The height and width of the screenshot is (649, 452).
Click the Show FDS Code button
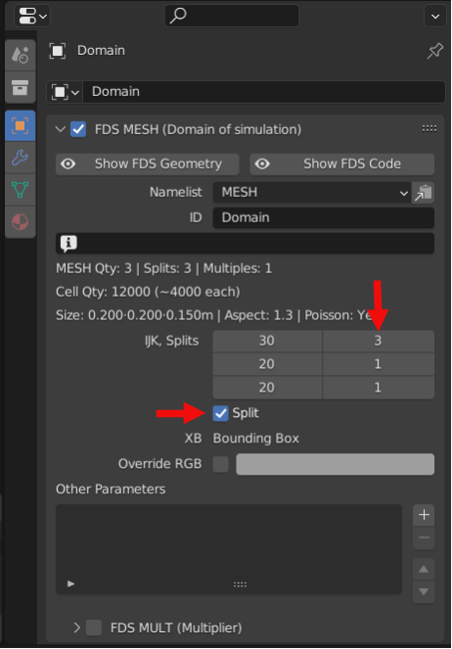(x=342, y=164)
